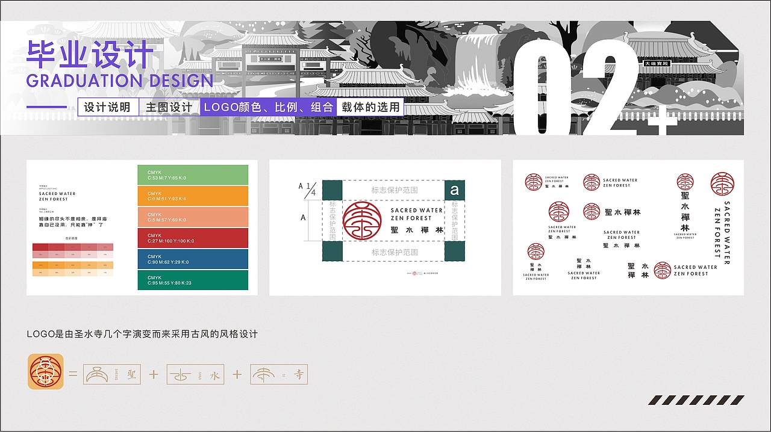Select the 寺 character glyph icon
Image resolution: width=771 pixels, height=432 pixels.
point(278,374)
